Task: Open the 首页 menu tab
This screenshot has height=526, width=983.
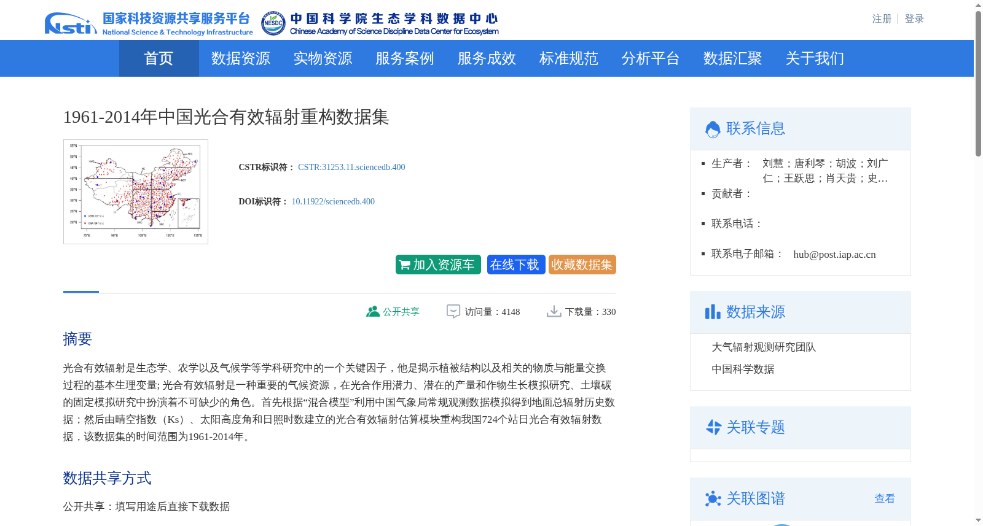Action: click(159, 58)
